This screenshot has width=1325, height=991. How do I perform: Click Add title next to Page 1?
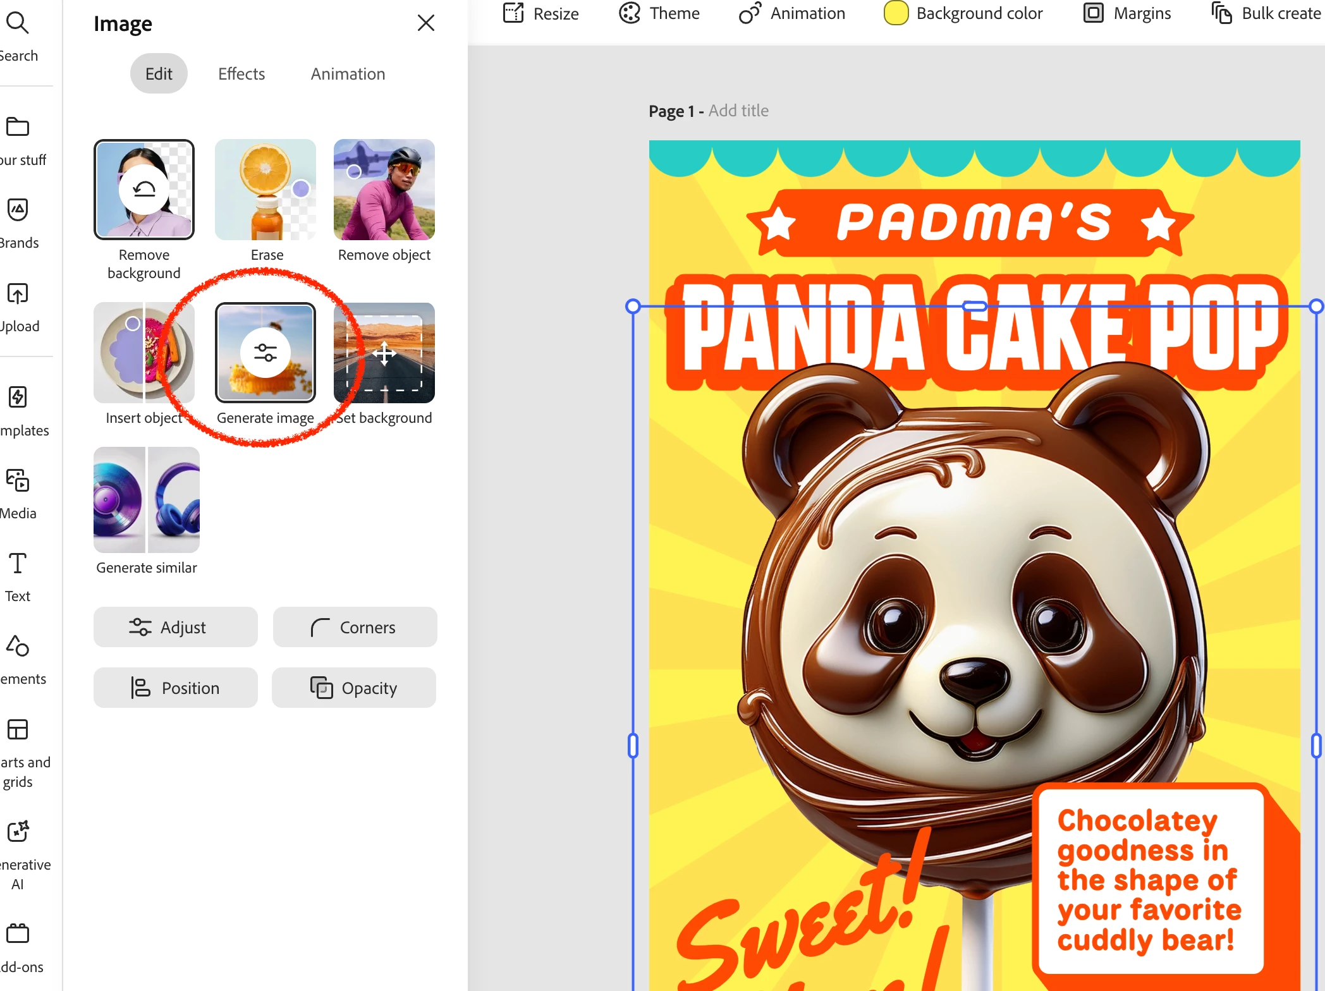(x=738, y=111)
